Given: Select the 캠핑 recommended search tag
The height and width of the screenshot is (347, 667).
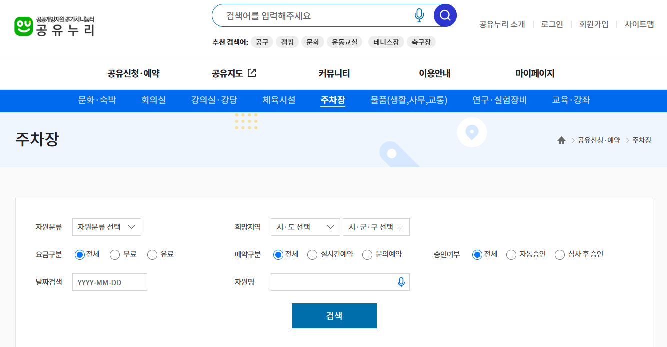Looking at the screenshot, I should pos(287,42).
